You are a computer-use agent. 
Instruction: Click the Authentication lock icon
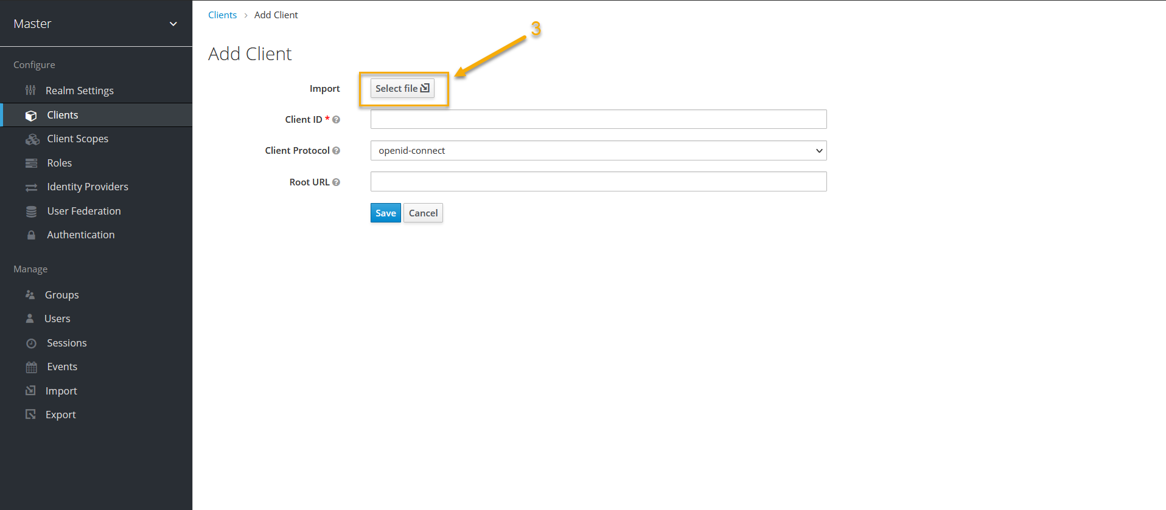pos(31,235)
